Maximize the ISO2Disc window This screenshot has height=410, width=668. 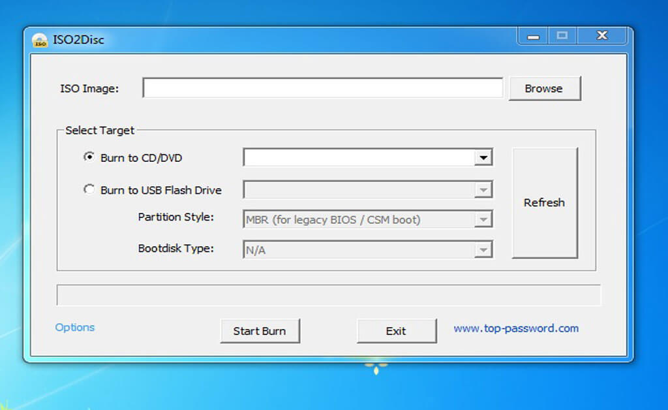click(562, 36)
